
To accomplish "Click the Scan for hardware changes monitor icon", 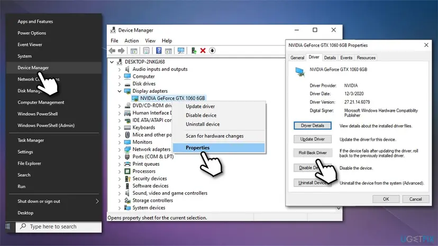I will point(181,51).
